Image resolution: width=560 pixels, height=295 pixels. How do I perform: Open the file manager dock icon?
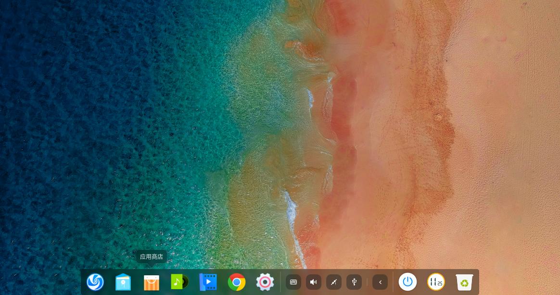coord(123,282)
